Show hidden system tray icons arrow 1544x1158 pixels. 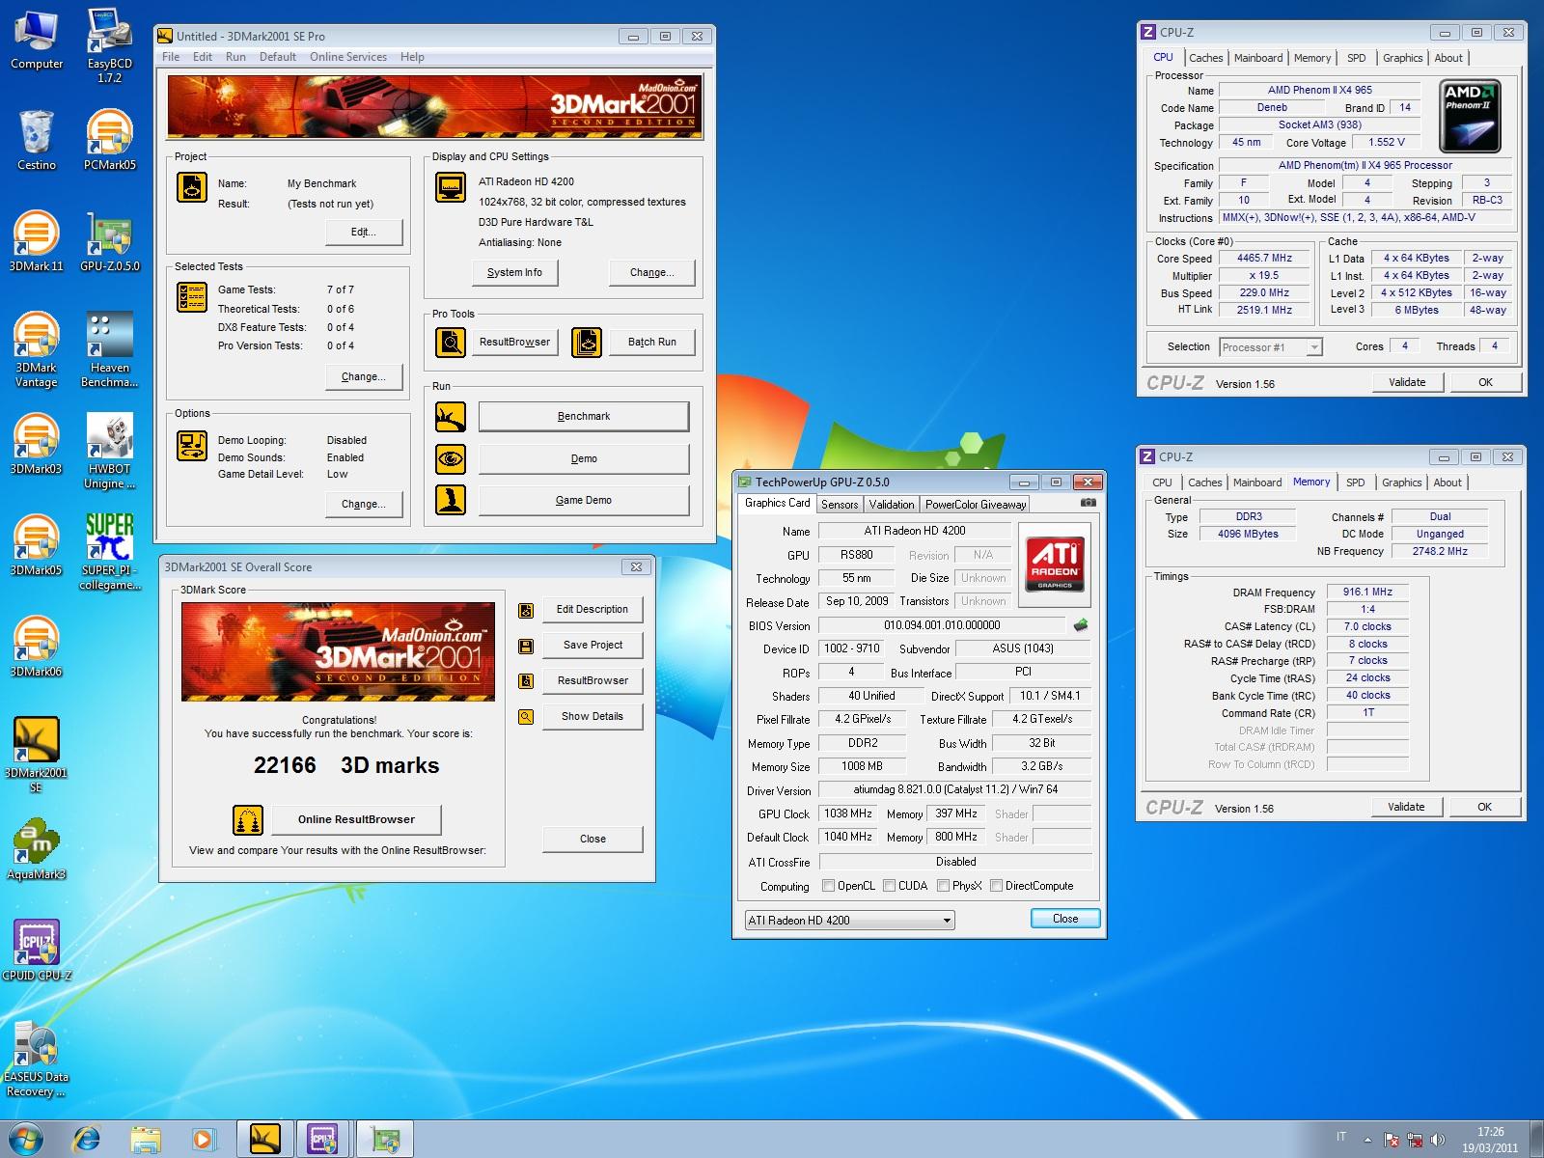coord(1367,1139)
